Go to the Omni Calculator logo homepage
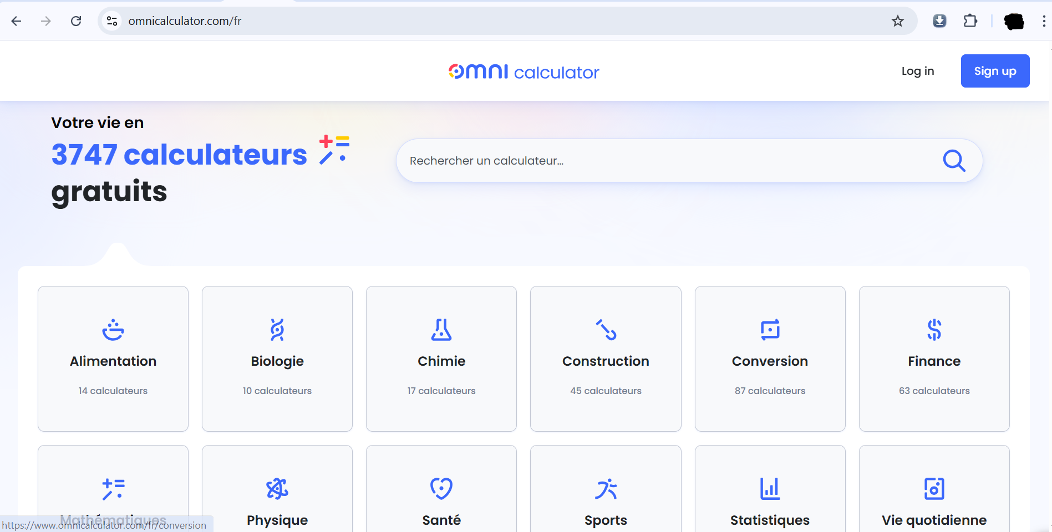1052x532 pixels. coord(524,71)
